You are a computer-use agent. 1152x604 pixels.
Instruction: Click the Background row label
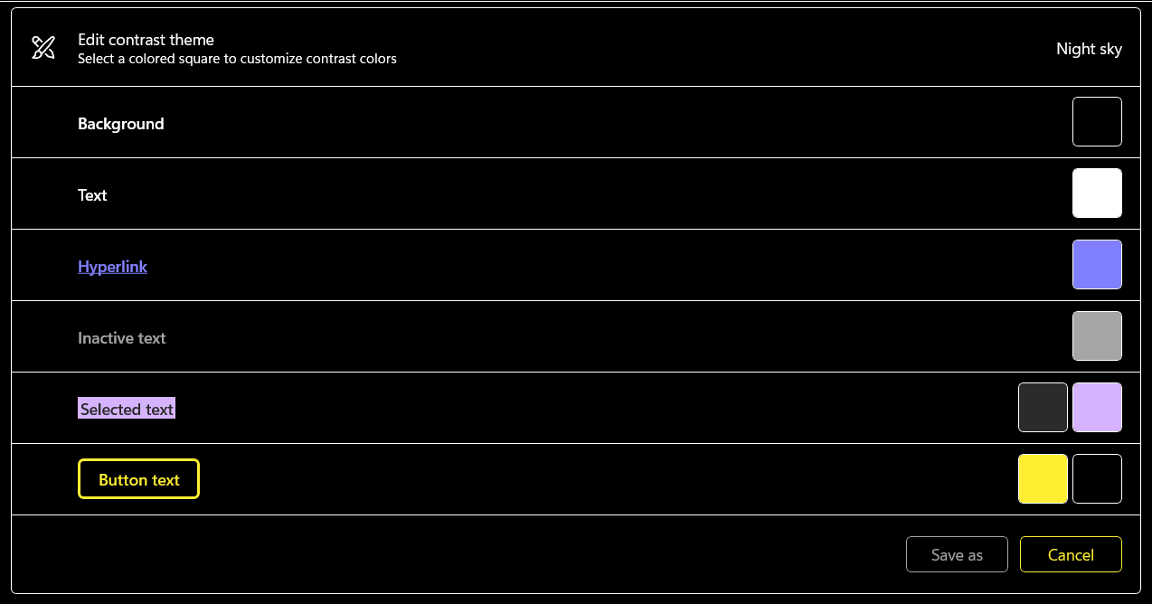click(x=120, y=124)
